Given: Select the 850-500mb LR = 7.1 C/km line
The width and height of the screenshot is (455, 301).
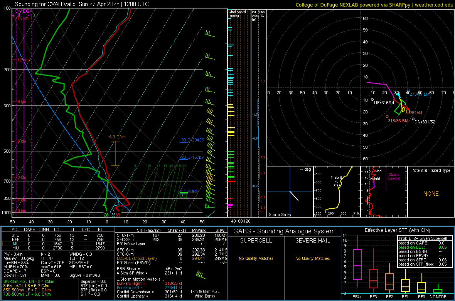Looking at the screenshot, I should 27,290.
